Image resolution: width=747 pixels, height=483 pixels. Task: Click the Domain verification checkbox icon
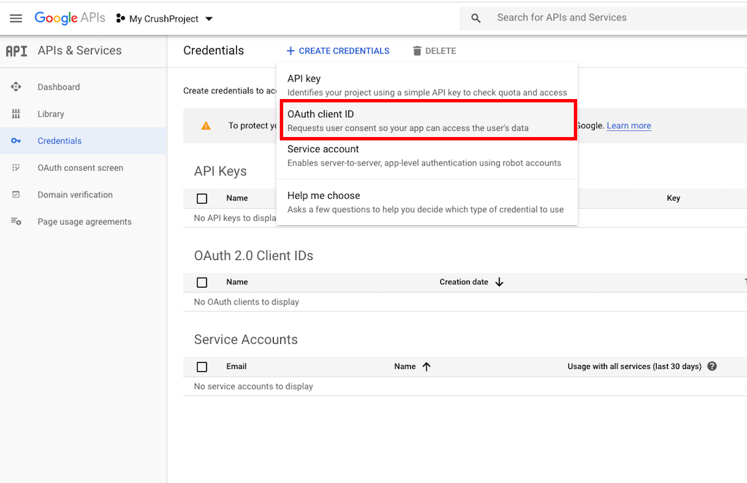[x=16, y=195]
